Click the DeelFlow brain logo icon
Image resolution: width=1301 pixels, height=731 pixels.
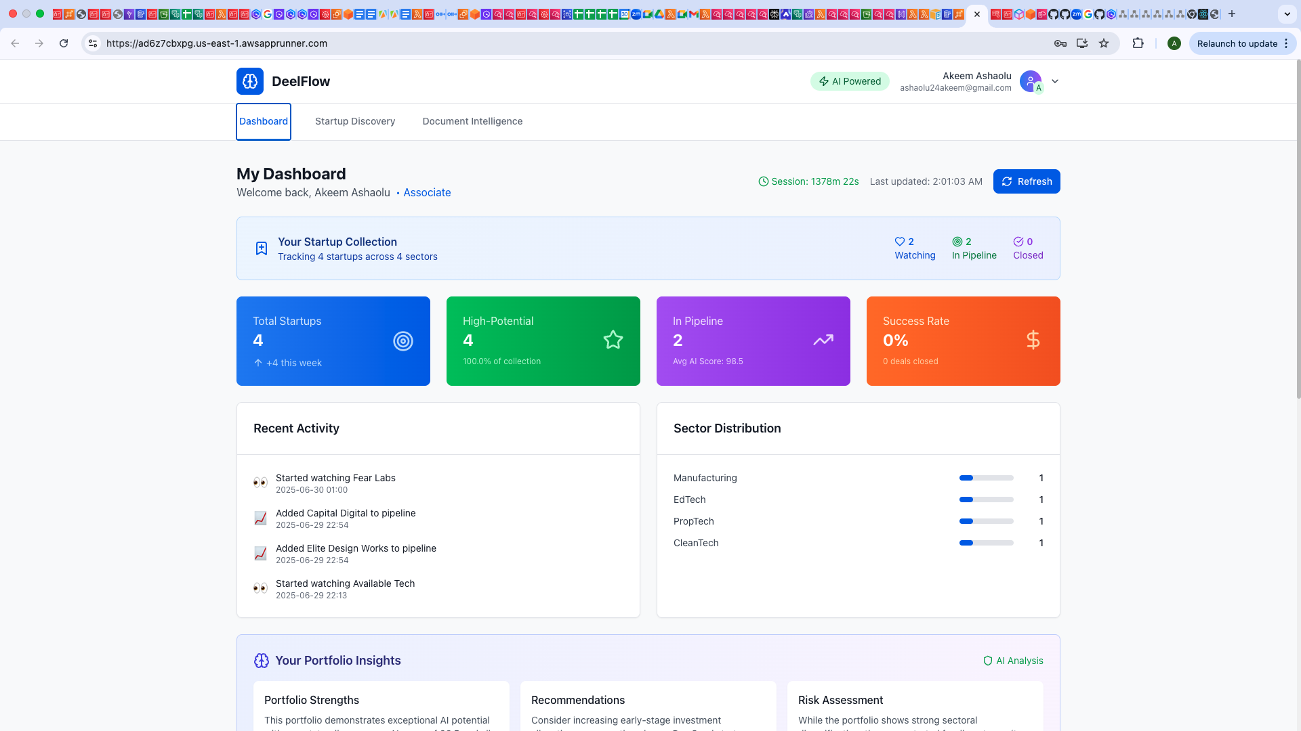click(x=250, y=81)
